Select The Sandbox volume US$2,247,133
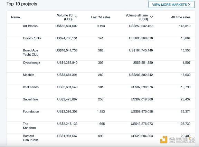The height and width of the screenshot is (147, 199). click(67, 124)
